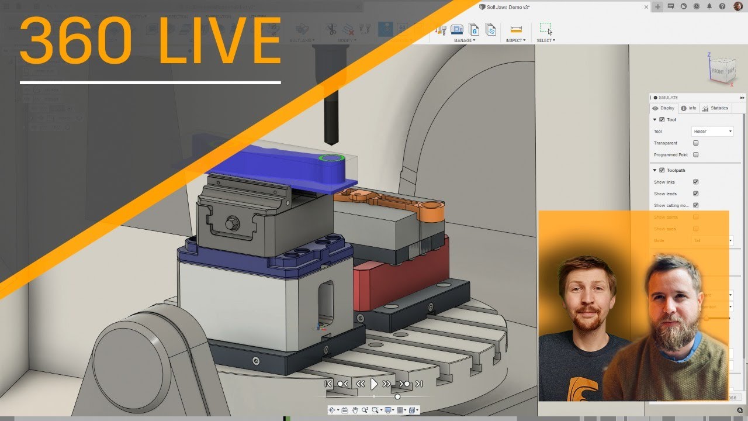Select the Orbit tool in navigation bar
748x421 pixels.
332,410
